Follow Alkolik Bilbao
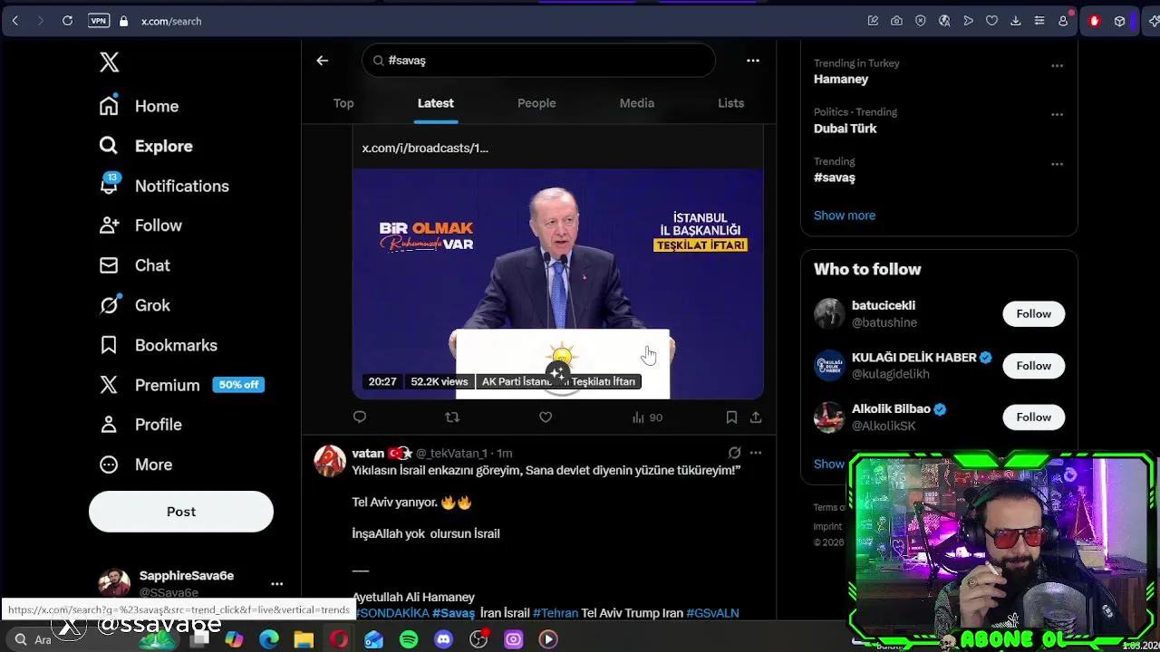 [1033, 417]
